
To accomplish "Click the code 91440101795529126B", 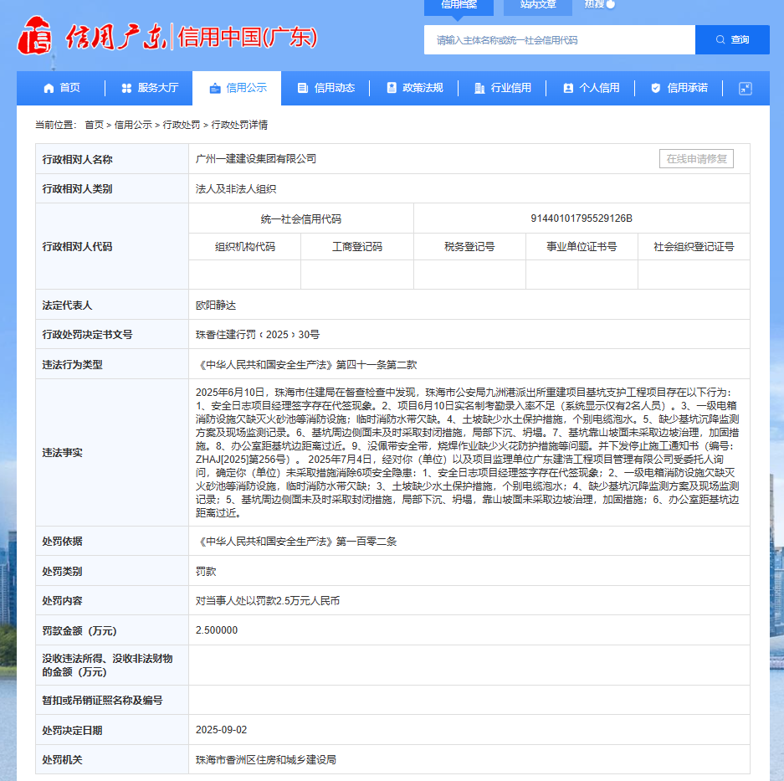I will (582, 218).
